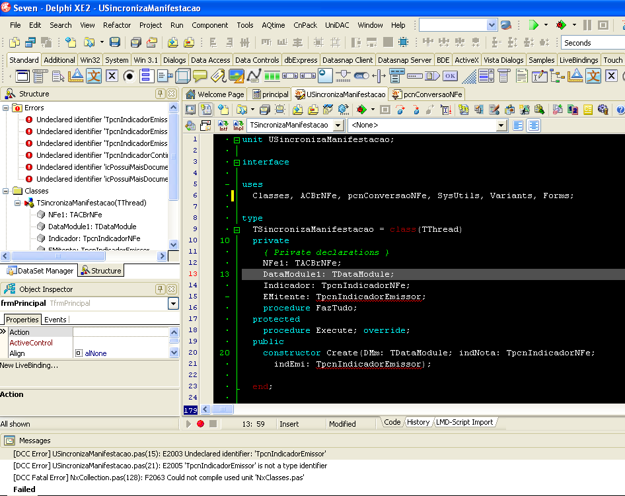Open the Refactor menu
This screenshot has width=625, height=496.
click(x=117, y=25)
